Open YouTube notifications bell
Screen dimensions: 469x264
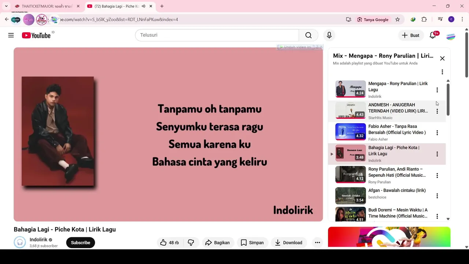point(433,35)
